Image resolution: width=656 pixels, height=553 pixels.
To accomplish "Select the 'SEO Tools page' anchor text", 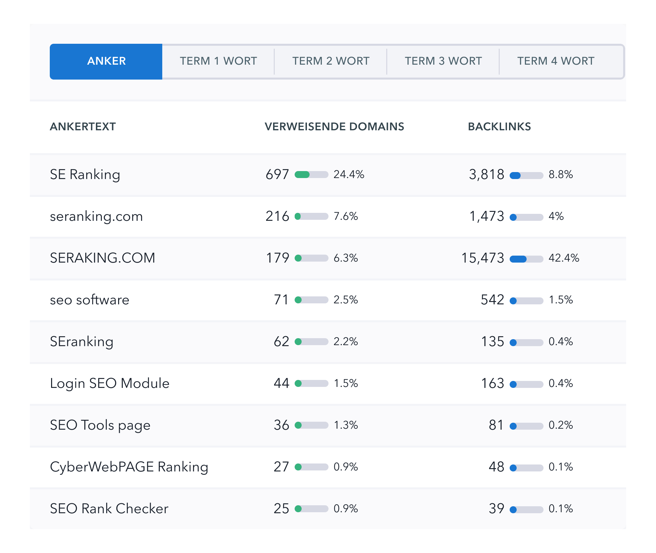I will pyautogui.click(x=100, y=425).
